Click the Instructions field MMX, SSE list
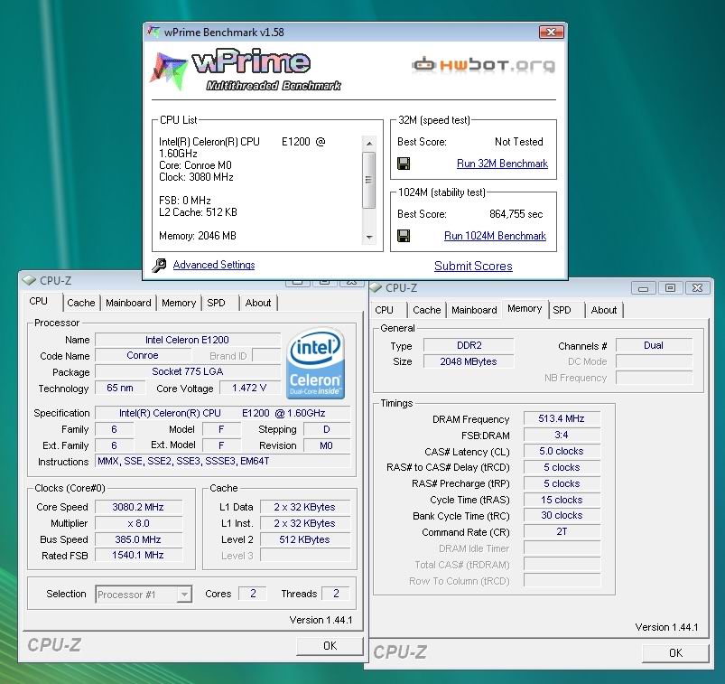Viewport: 725px width, 684px height. (x=222, y=461)
